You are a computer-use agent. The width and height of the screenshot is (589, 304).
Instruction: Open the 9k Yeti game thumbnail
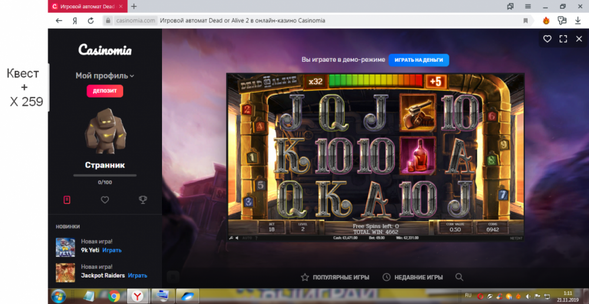pos(65,247)
